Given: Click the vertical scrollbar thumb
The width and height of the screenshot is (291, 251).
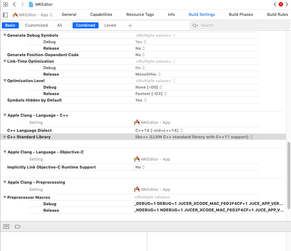Looking at the screenshot, I should point(288,175).
